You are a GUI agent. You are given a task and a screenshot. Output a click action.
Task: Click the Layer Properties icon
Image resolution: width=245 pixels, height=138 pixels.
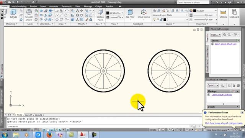[x=154, y=11]
